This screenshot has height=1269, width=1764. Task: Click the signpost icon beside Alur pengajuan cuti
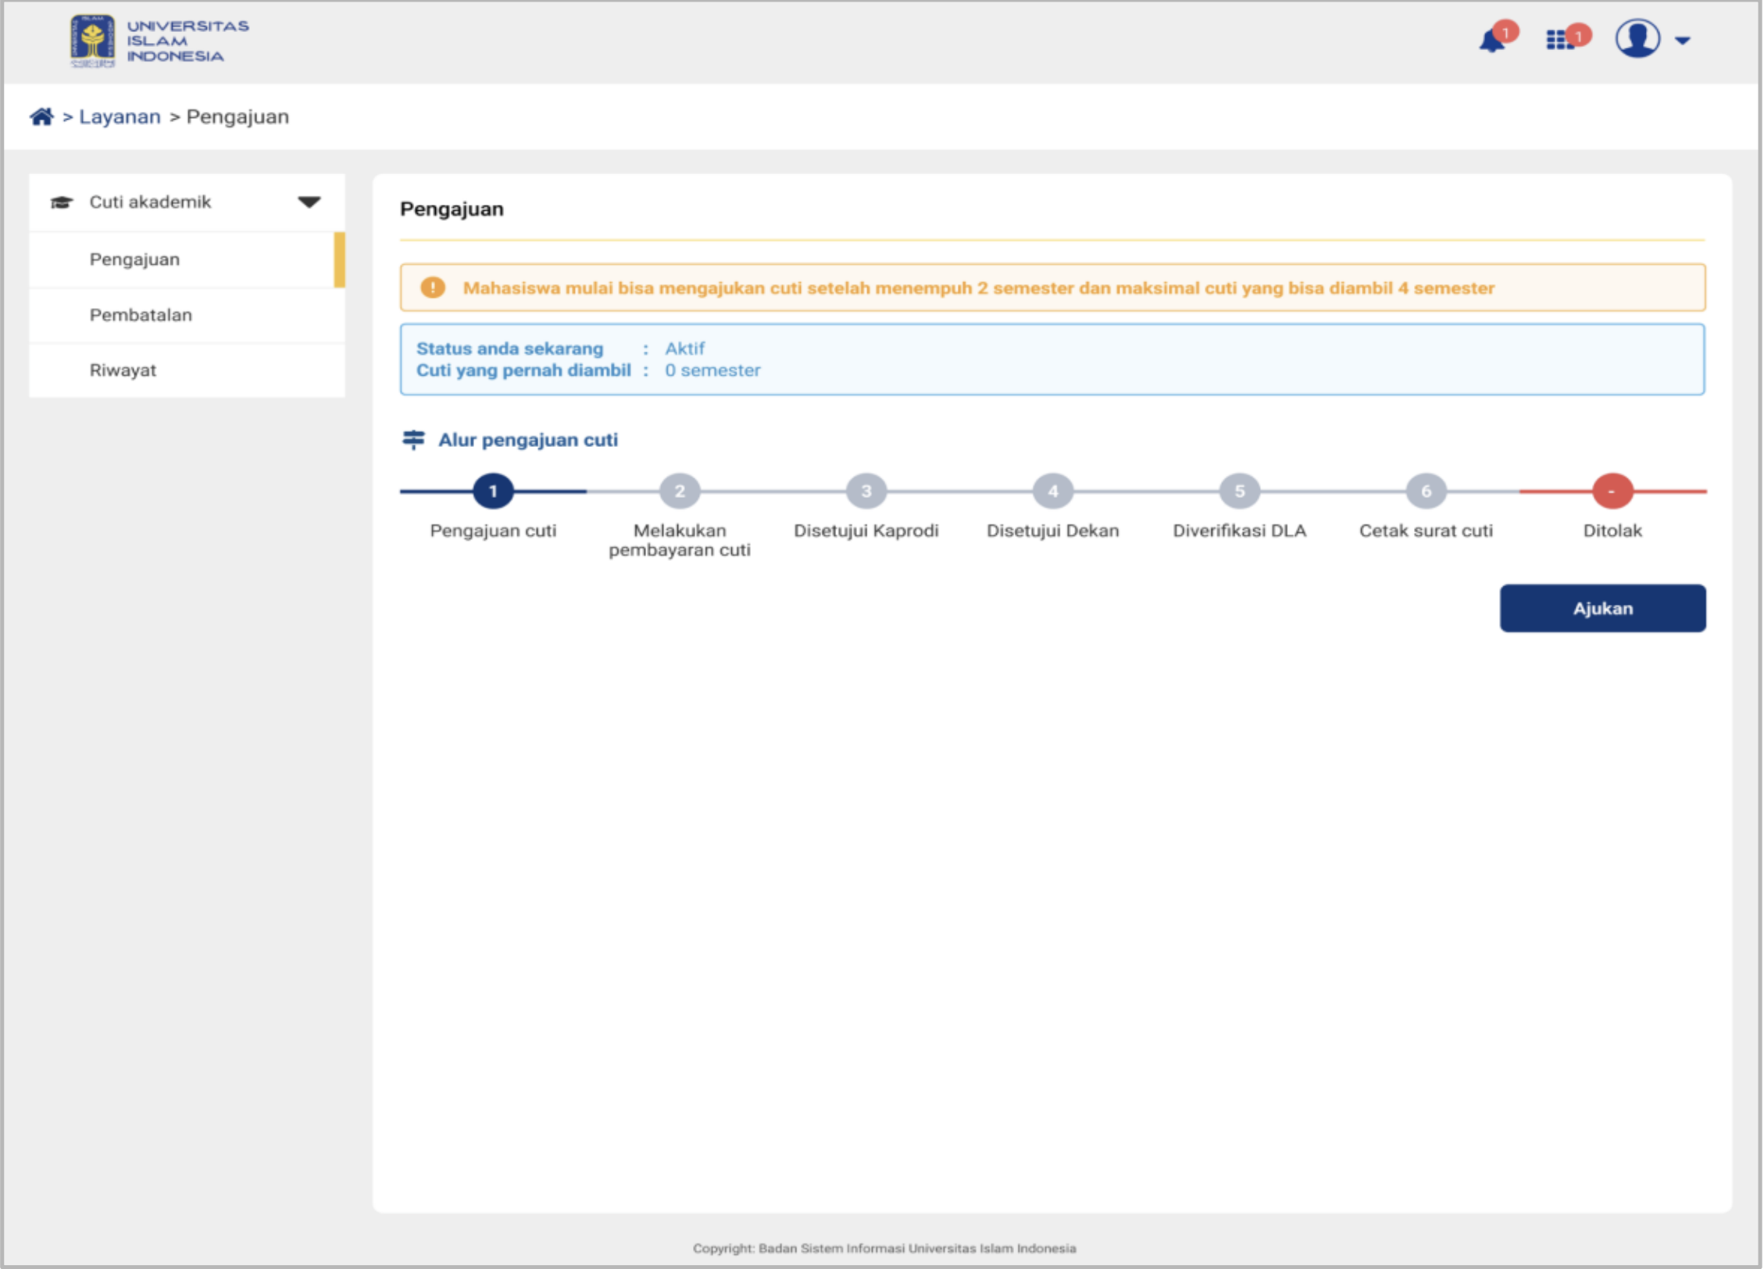pos(413,440)
